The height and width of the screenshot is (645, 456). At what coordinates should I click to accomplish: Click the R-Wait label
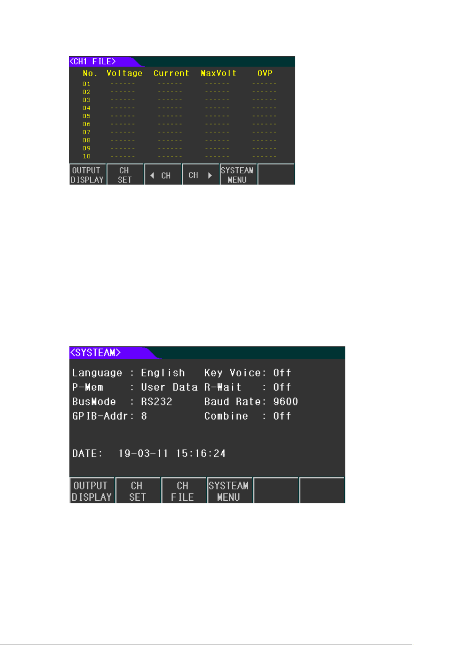point(223,387)
